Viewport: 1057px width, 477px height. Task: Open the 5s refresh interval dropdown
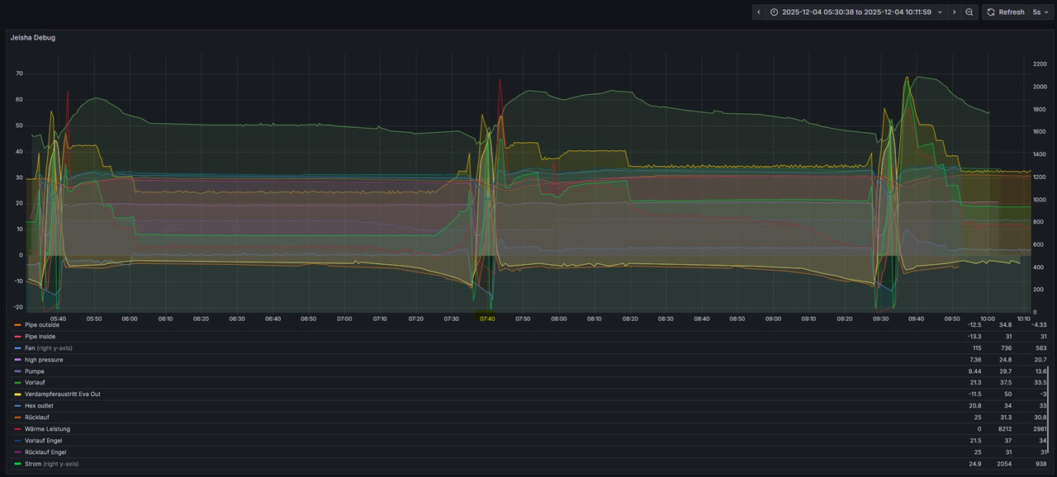(x=1040, y=12)
